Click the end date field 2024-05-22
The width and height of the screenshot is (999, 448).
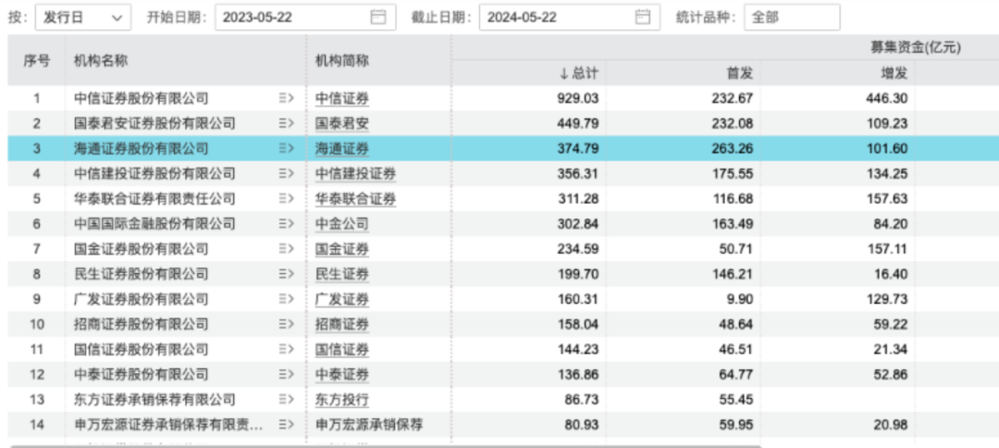click(570, 18)
